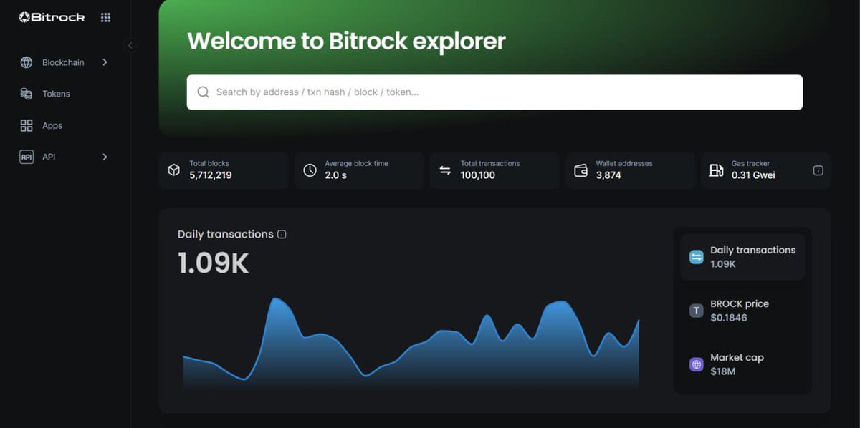The width and height of the screenshot is (860, 428).
Task: Open the network apps grid icon
Action: click(x=105, y=17)
